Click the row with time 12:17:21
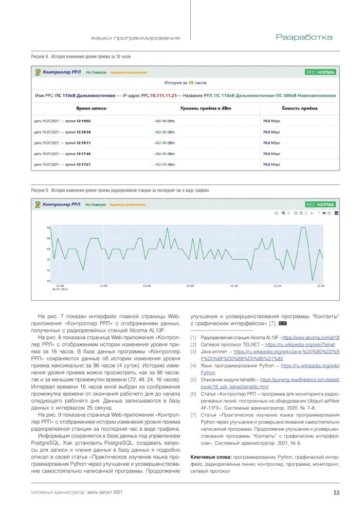 (x=185, y=164)
